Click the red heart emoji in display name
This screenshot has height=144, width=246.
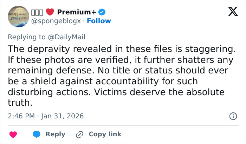tap(50, 12)
